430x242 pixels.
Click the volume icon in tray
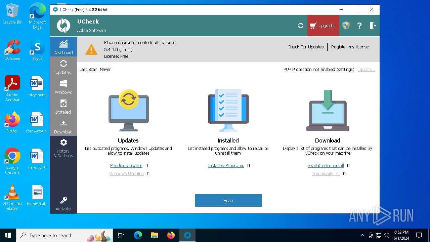click(x=387, y=235)
